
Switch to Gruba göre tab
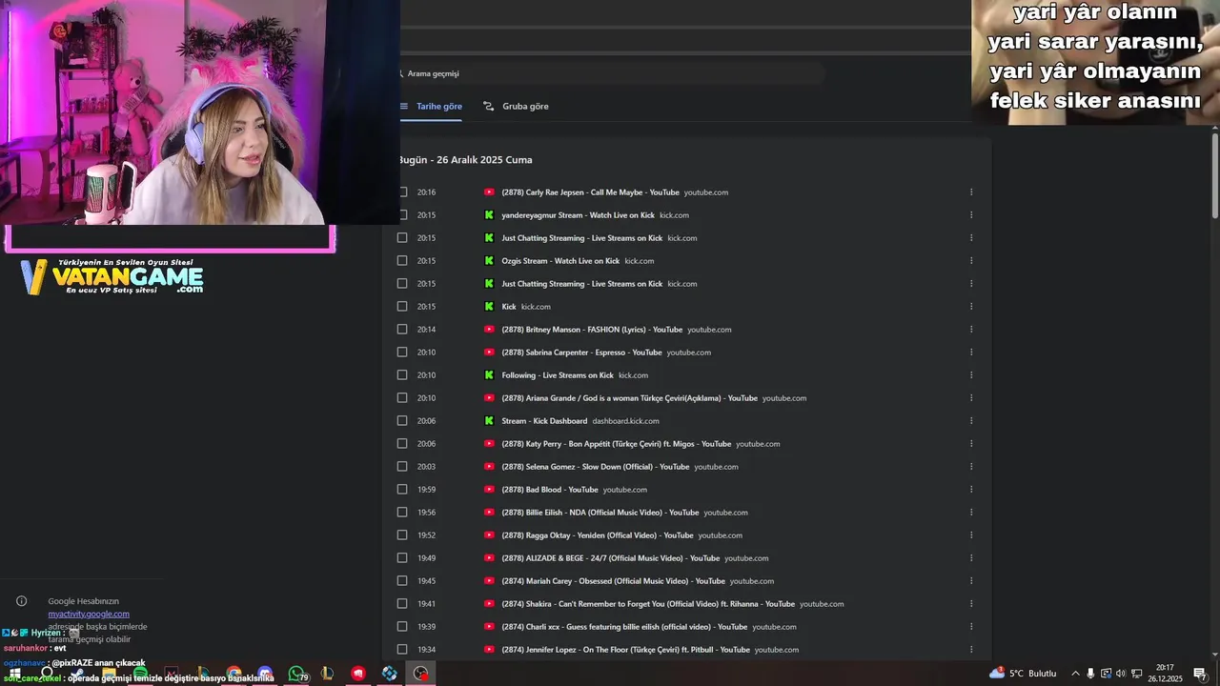[x=516, y=107]
